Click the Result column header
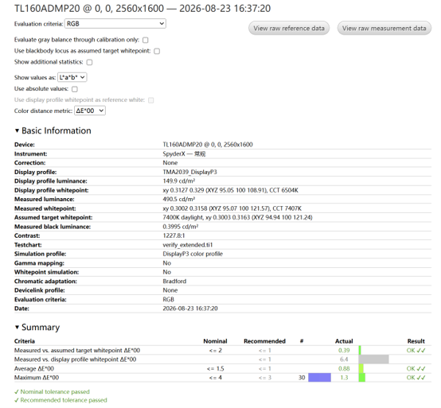 pos(416,341)
